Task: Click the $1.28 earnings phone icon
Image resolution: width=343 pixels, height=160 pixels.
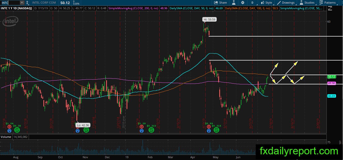Action: tap(142, 127)
